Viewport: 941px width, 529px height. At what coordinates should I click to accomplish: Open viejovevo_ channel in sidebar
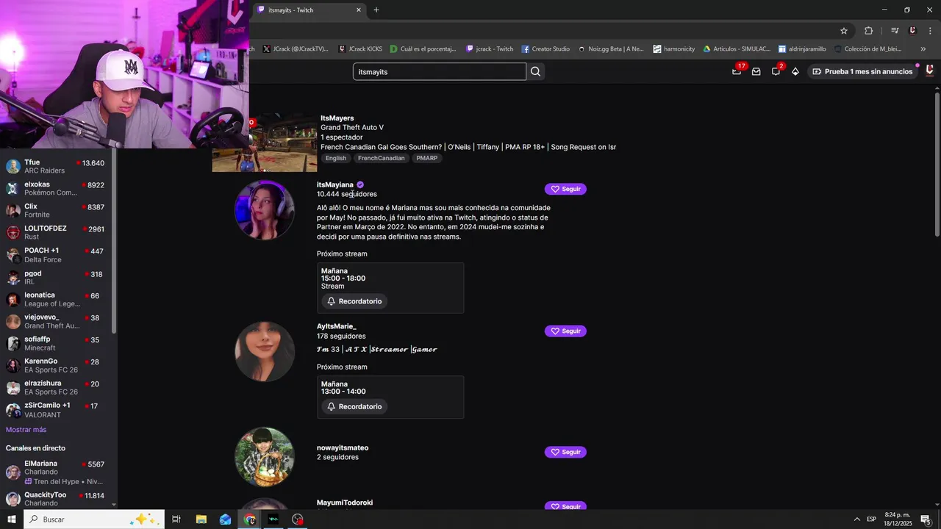(x=56, y=321)
